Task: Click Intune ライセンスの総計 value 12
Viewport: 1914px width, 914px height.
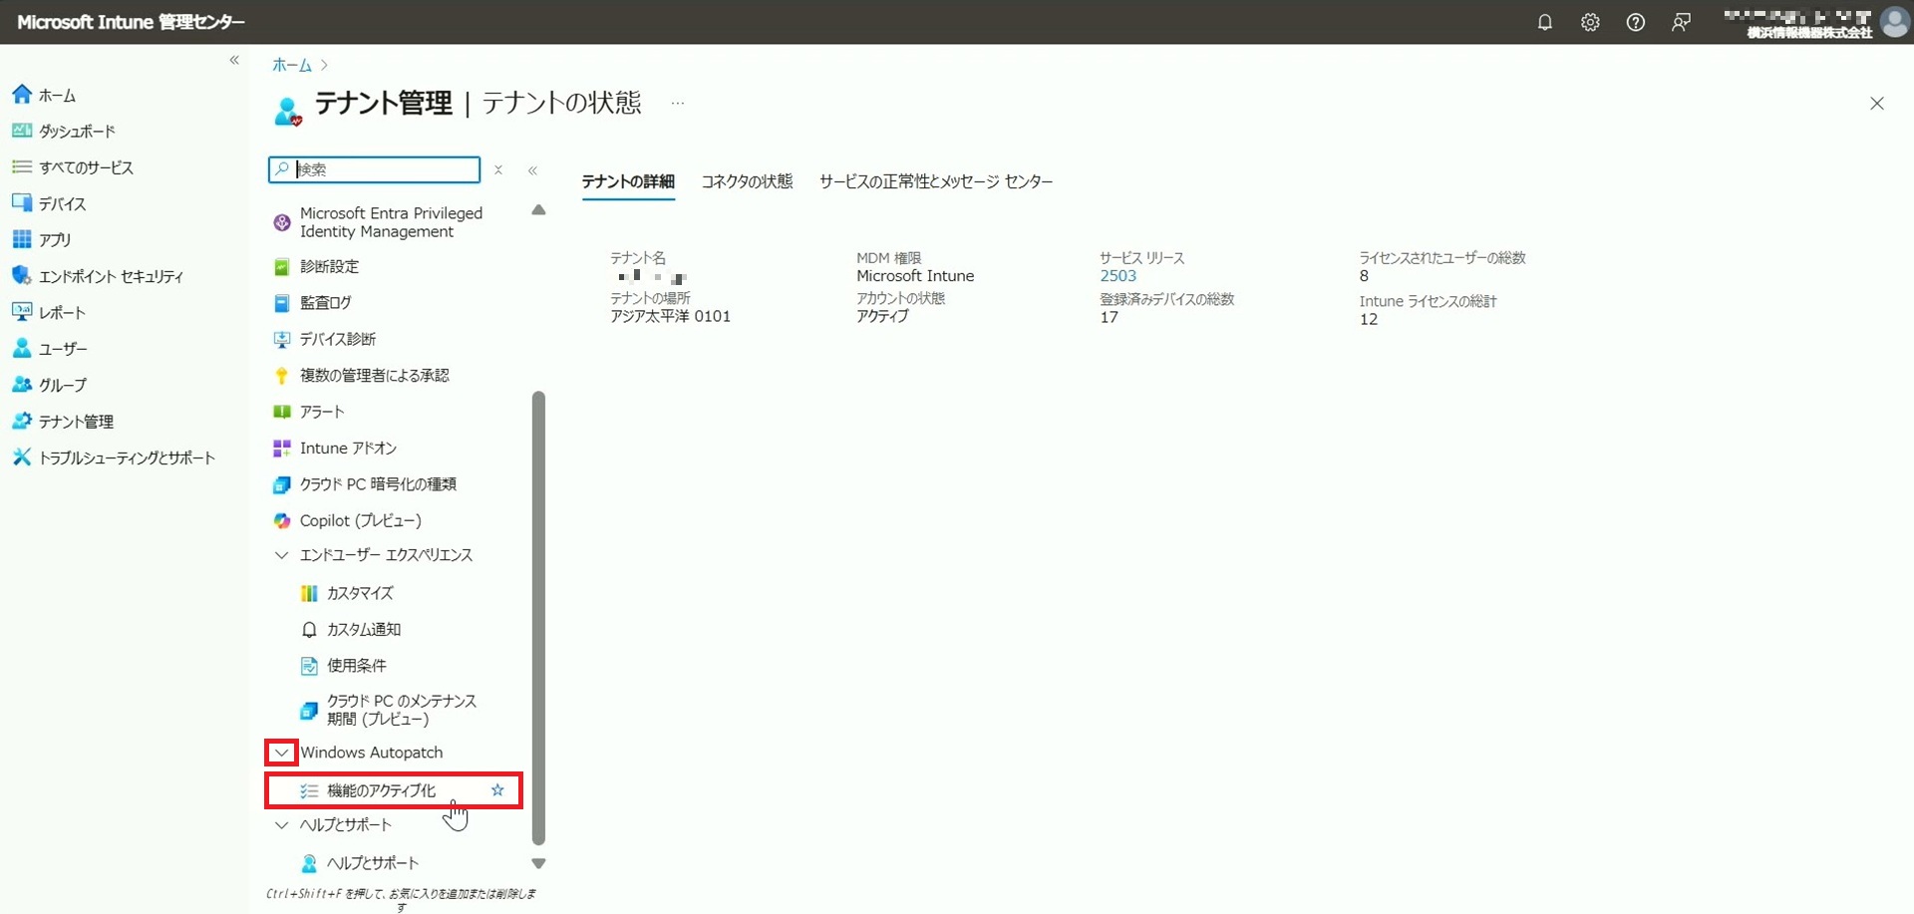Action: pyautogui.click(x=1369, y=320)
